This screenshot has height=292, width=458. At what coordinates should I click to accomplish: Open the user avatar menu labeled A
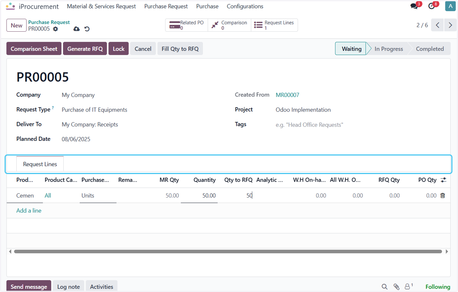coord(450,6)
